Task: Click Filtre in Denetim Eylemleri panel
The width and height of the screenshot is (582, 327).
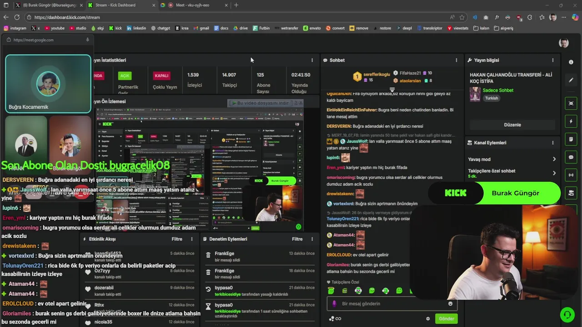Action: pos(297,239)
